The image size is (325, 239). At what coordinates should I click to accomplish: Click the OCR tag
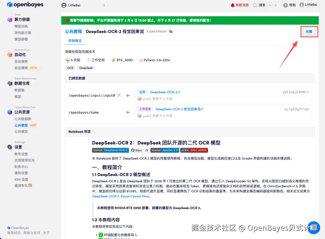point(70,68)
